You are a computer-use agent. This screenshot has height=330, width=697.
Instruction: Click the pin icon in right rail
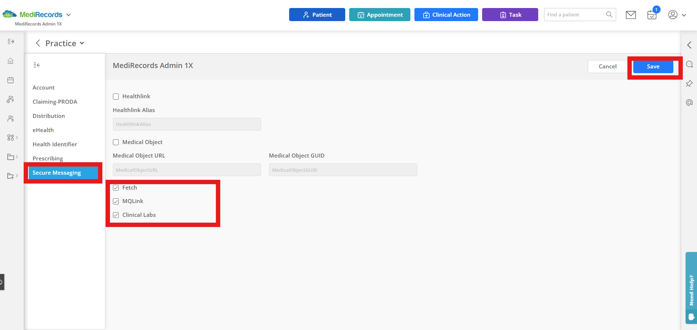point(689,84)
